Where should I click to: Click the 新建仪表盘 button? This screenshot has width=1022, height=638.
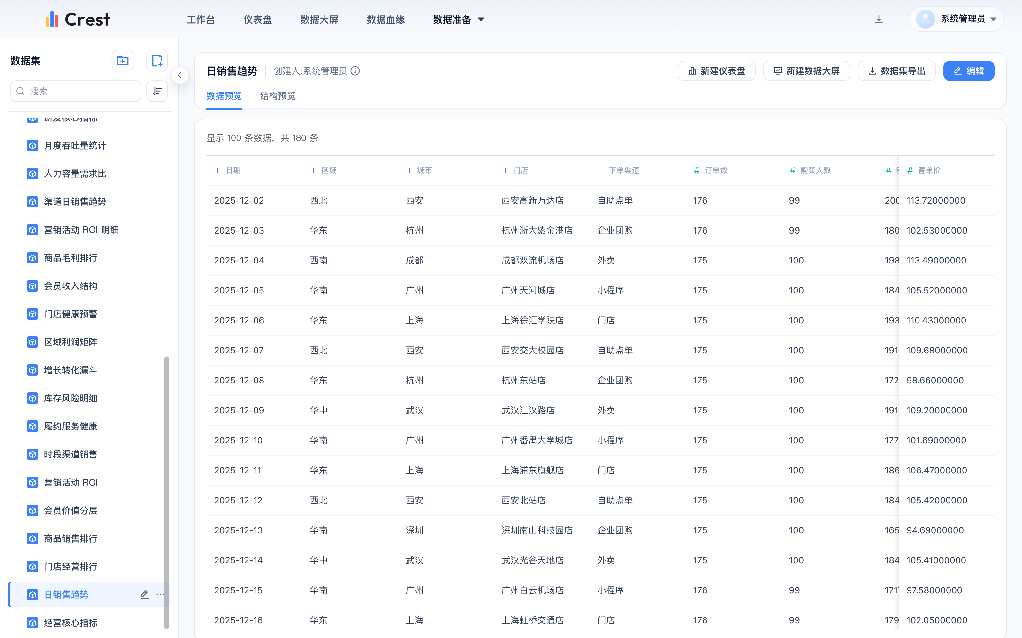click(x=716, y=71)
